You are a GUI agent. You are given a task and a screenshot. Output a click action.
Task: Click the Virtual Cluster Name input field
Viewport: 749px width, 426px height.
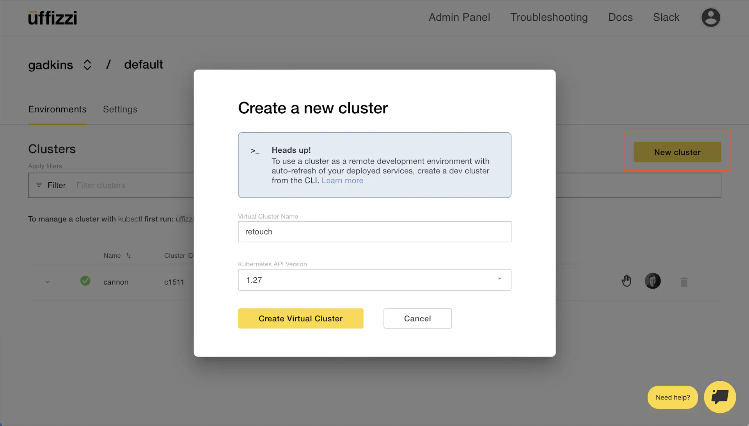(374, 231)
